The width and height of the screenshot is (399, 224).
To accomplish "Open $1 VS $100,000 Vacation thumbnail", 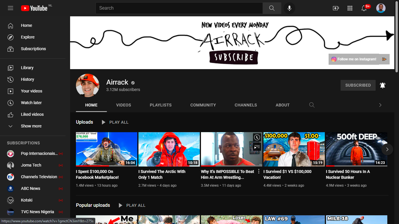I will tap(294, 149).
